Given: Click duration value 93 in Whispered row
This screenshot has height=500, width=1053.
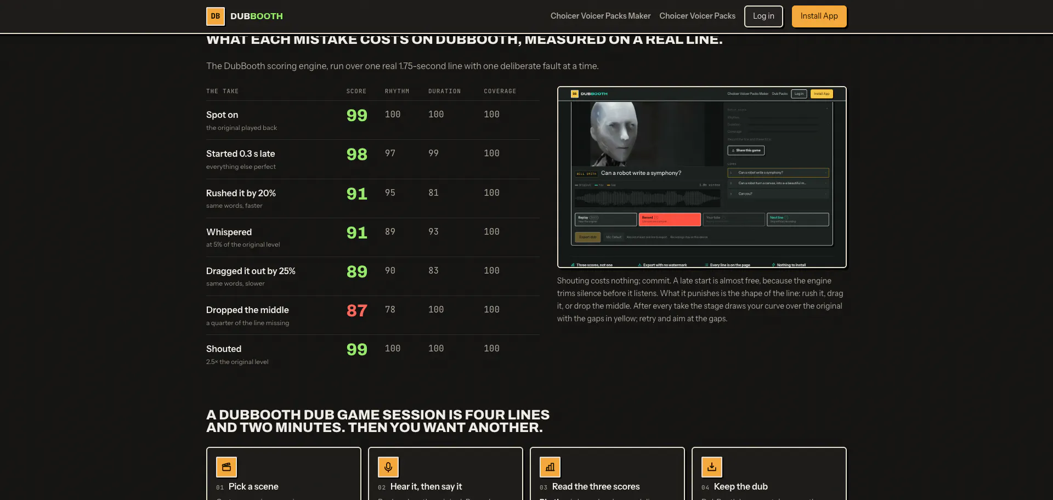Looking at the screenshot, I should click(433, 232).
